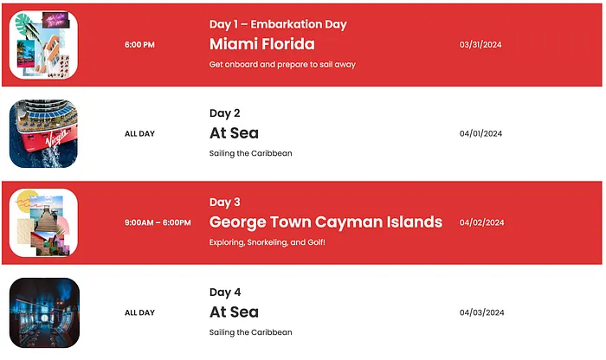Click the 04/03/2024 date
This screenshot has height=360, width=606.
481,312
